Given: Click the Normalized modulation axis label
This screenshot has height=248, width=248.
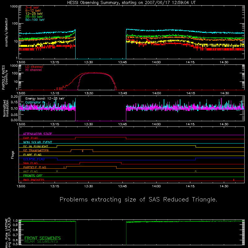Looking at the screenshot, I should pos(6,108).
